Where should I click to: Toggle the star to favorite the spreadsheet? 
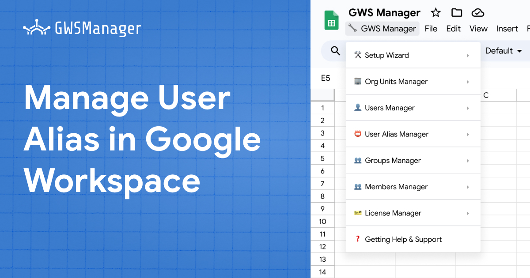(x=435, y=13)
